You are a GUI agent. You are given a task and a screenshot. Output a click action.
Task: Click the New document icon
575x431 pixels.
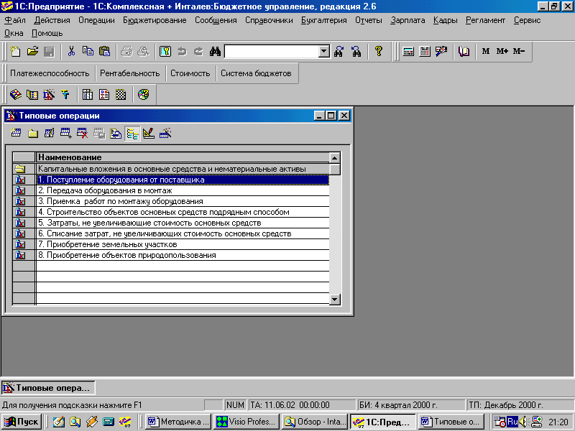click(15, 51)
